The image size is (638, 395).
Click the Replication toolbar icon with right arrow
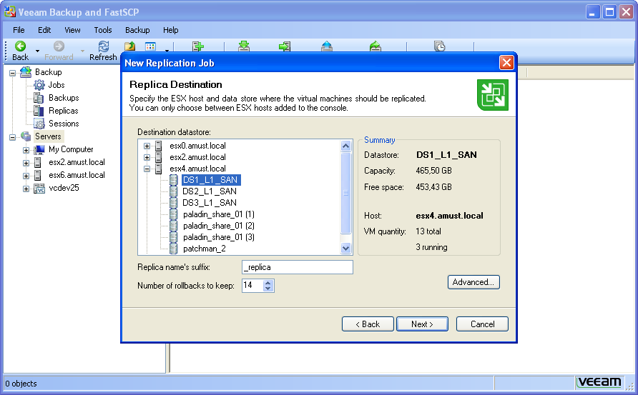285,46
